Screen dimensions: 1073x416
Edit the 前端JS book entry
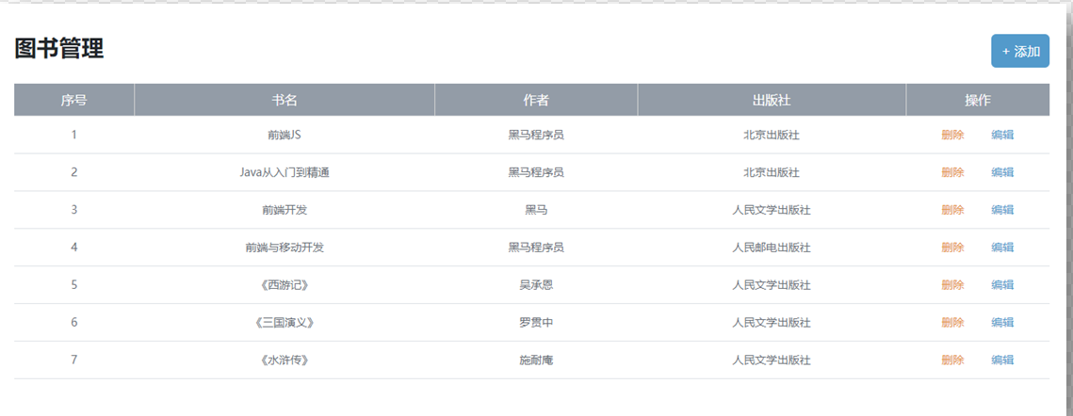pyautogui.click(x=1002, y=135)
